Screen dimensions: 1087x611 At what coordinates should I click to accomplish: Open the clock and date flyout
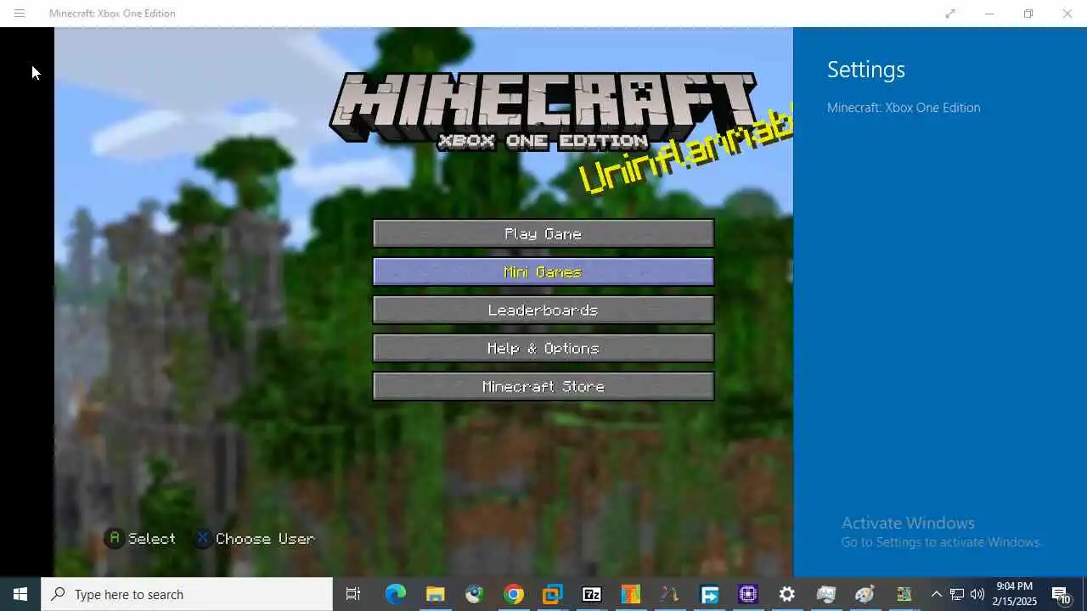pyautogui.click(x=1016, y=594)
